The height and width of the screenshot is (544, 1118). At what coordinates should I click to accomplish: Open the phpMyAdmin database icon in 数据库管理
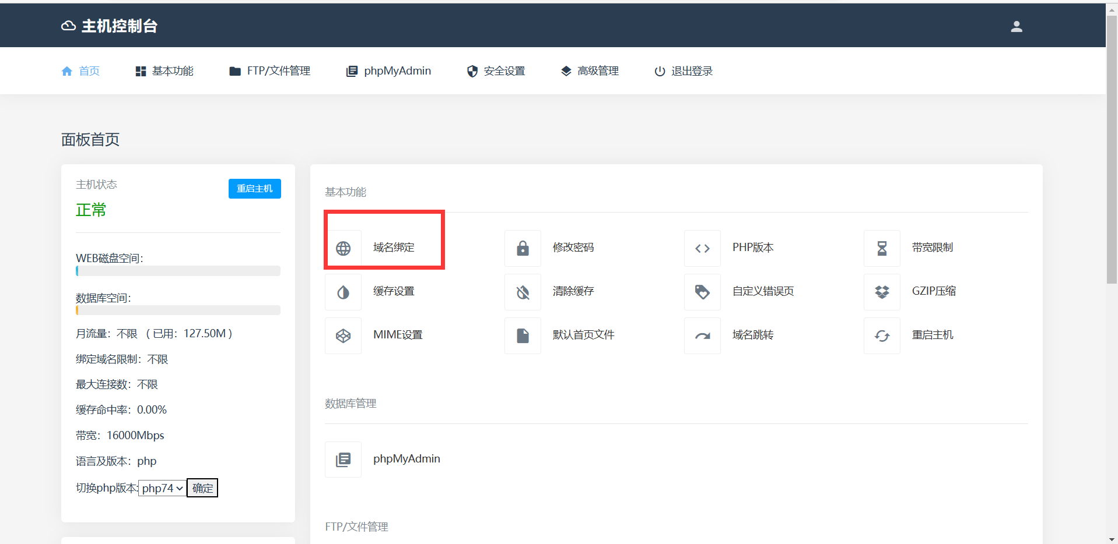click(x=343, y=460)
